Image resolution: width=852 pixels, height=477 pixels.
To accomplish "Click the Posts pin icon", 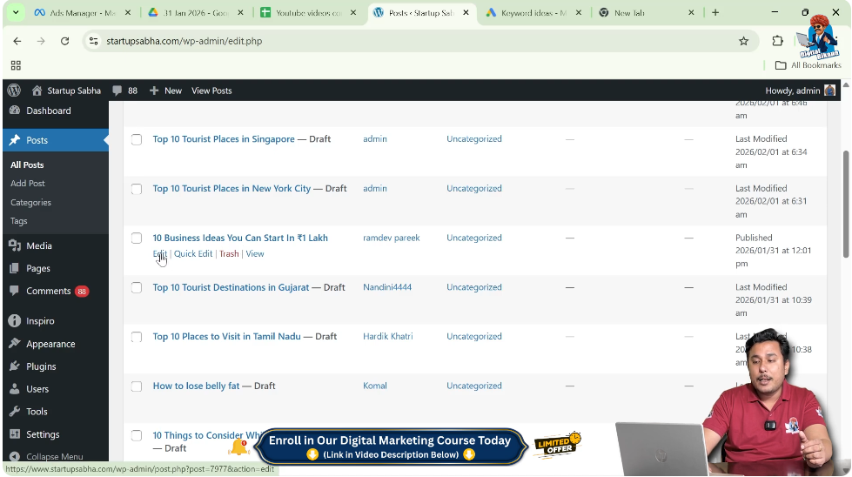I will [x=15, y=140].
